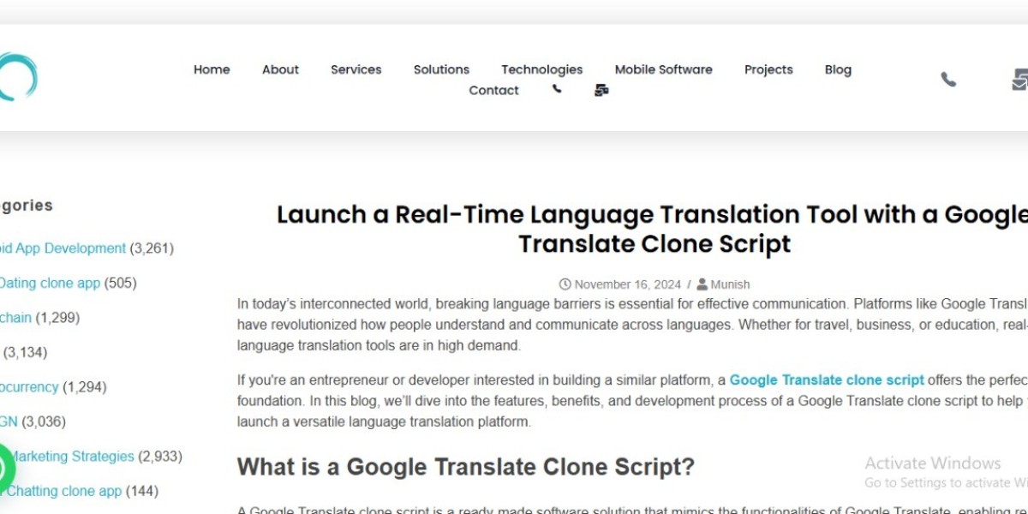Select Solutions in the navigation bar
The width and height of the screenshot is (1028, 514).
click(441, 69)
